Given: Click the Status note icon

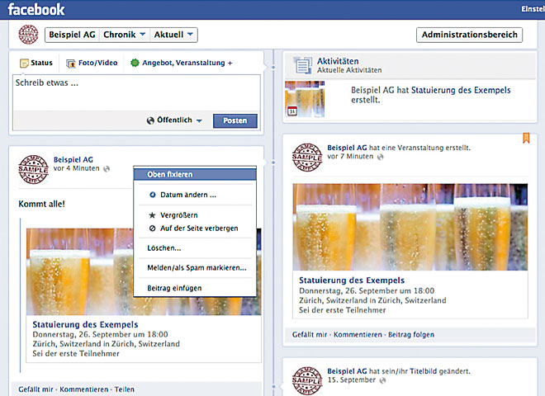Looking at the screenshot, I should [24, 64].
